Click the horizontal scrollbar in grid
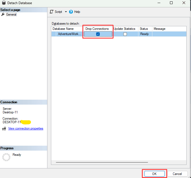Viewport: 191px width, 178px height. point(110,162)
